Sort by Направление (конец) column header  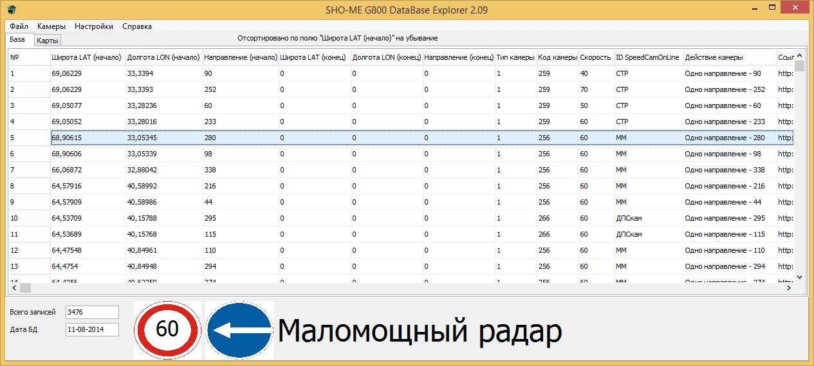click(459, 57)
